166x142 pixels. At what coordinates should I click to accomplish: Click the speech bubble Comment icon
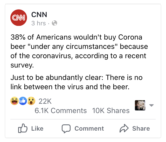pyautogui.click(x=66, y=129)
